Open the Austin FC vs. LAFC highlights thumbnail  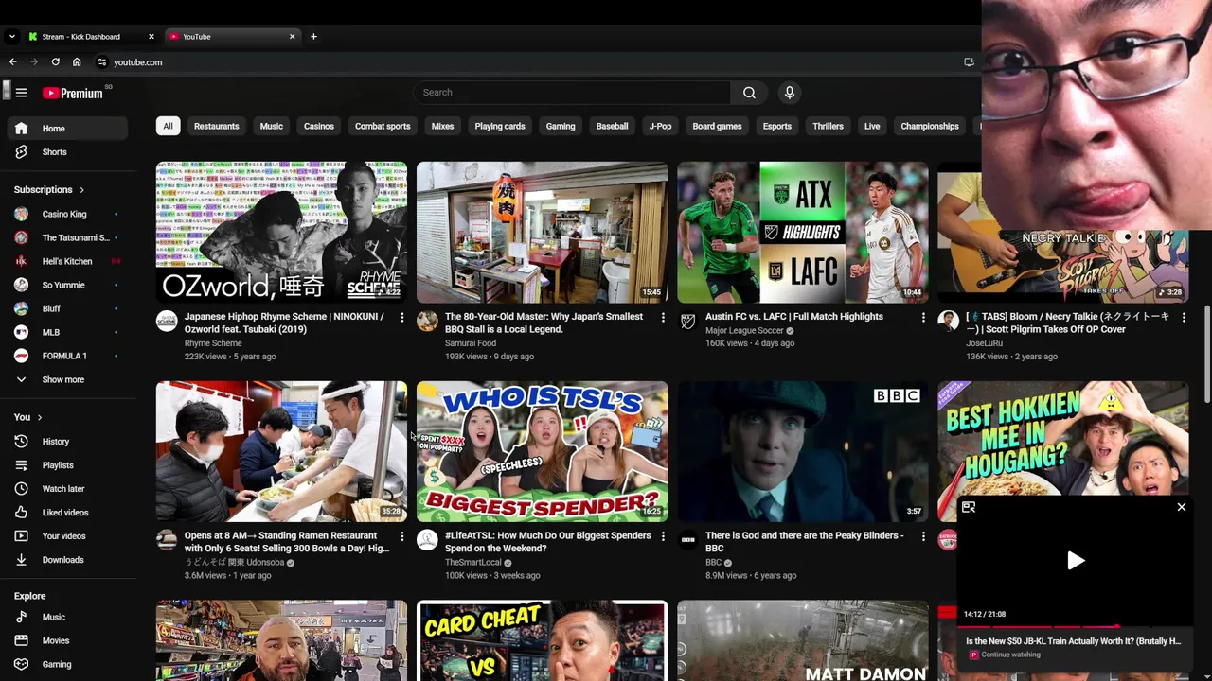click(x=803, y=232)
